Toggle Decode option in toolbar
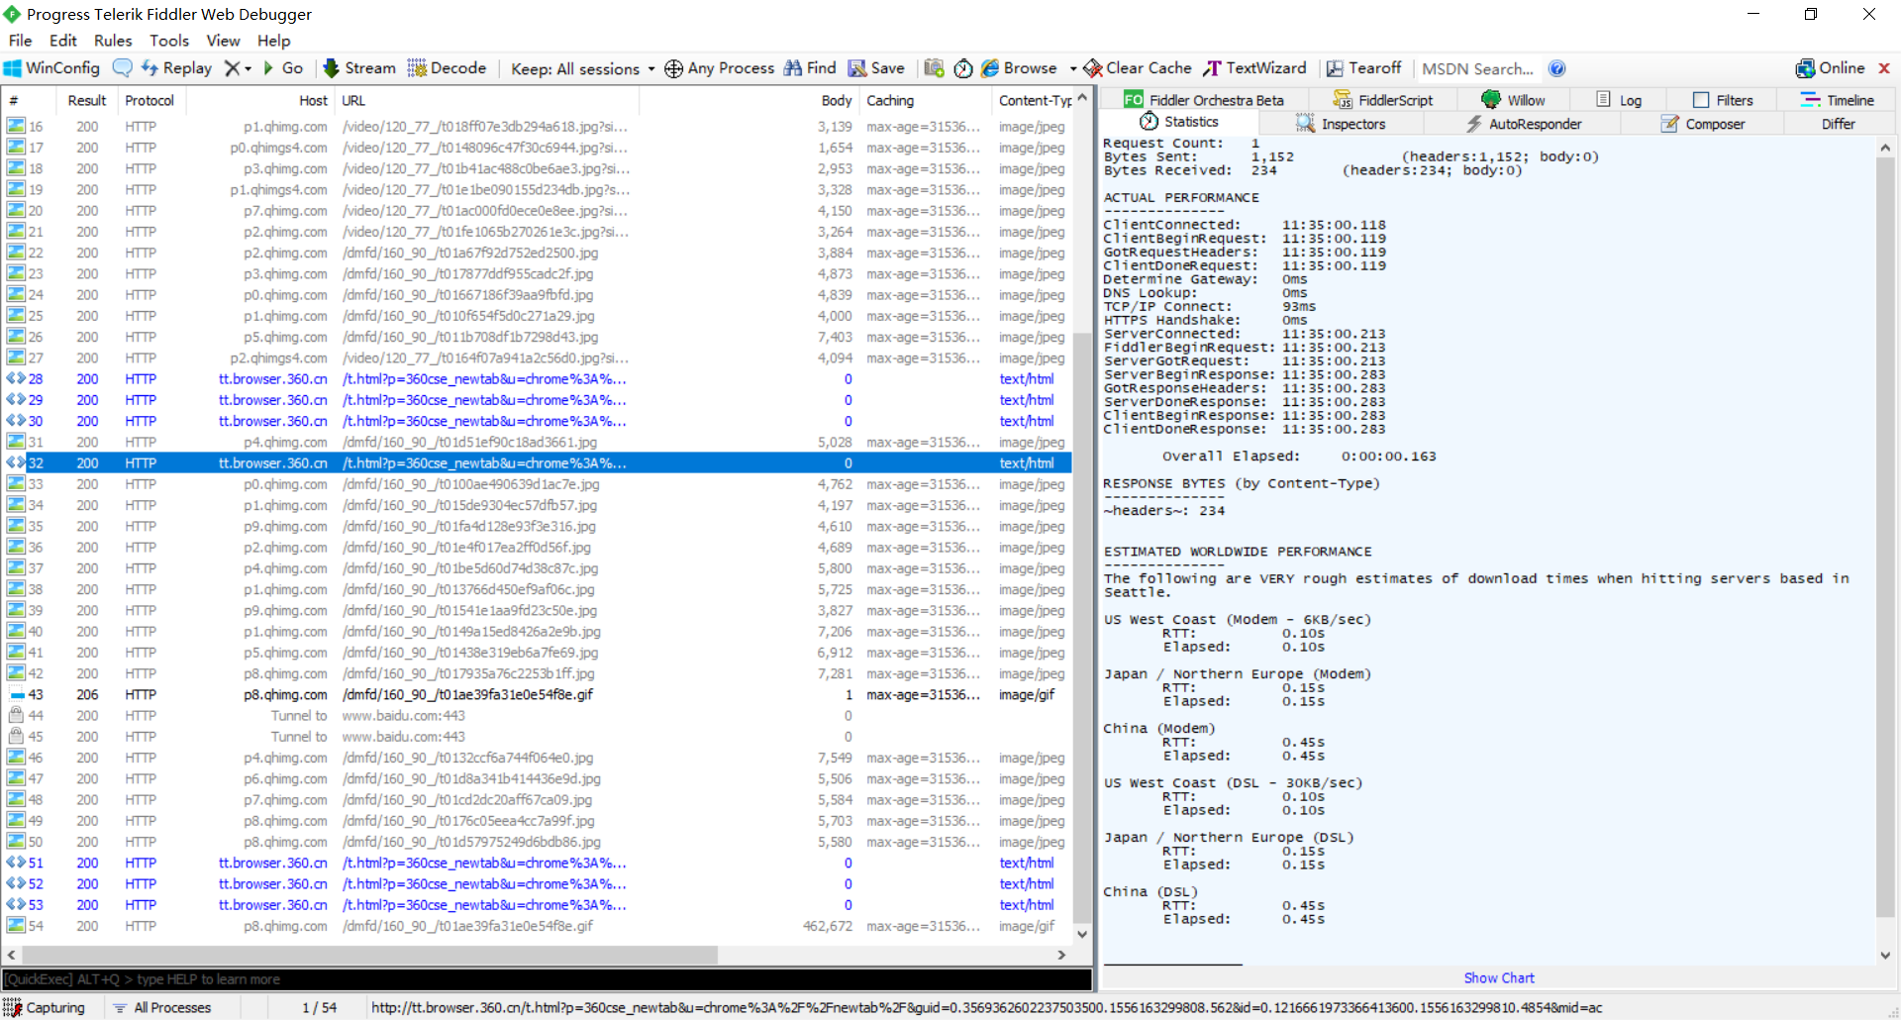Viewport: 1901px width, 1020px height. (x=447, y=68)
